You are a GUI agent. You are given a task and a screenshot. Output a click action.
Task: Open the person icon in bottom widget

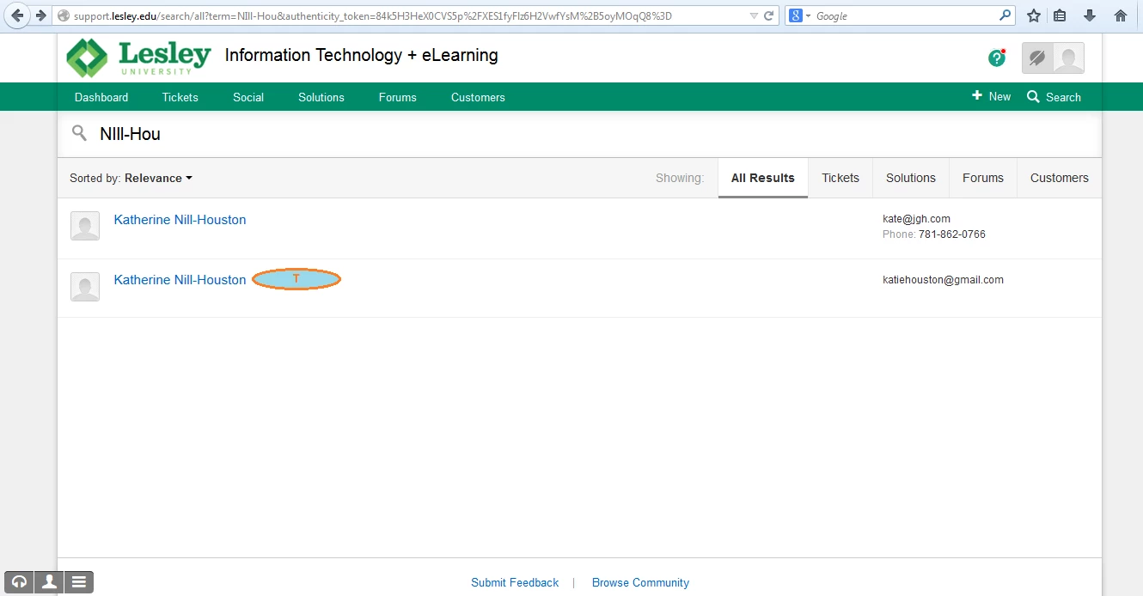click(49, 581)
